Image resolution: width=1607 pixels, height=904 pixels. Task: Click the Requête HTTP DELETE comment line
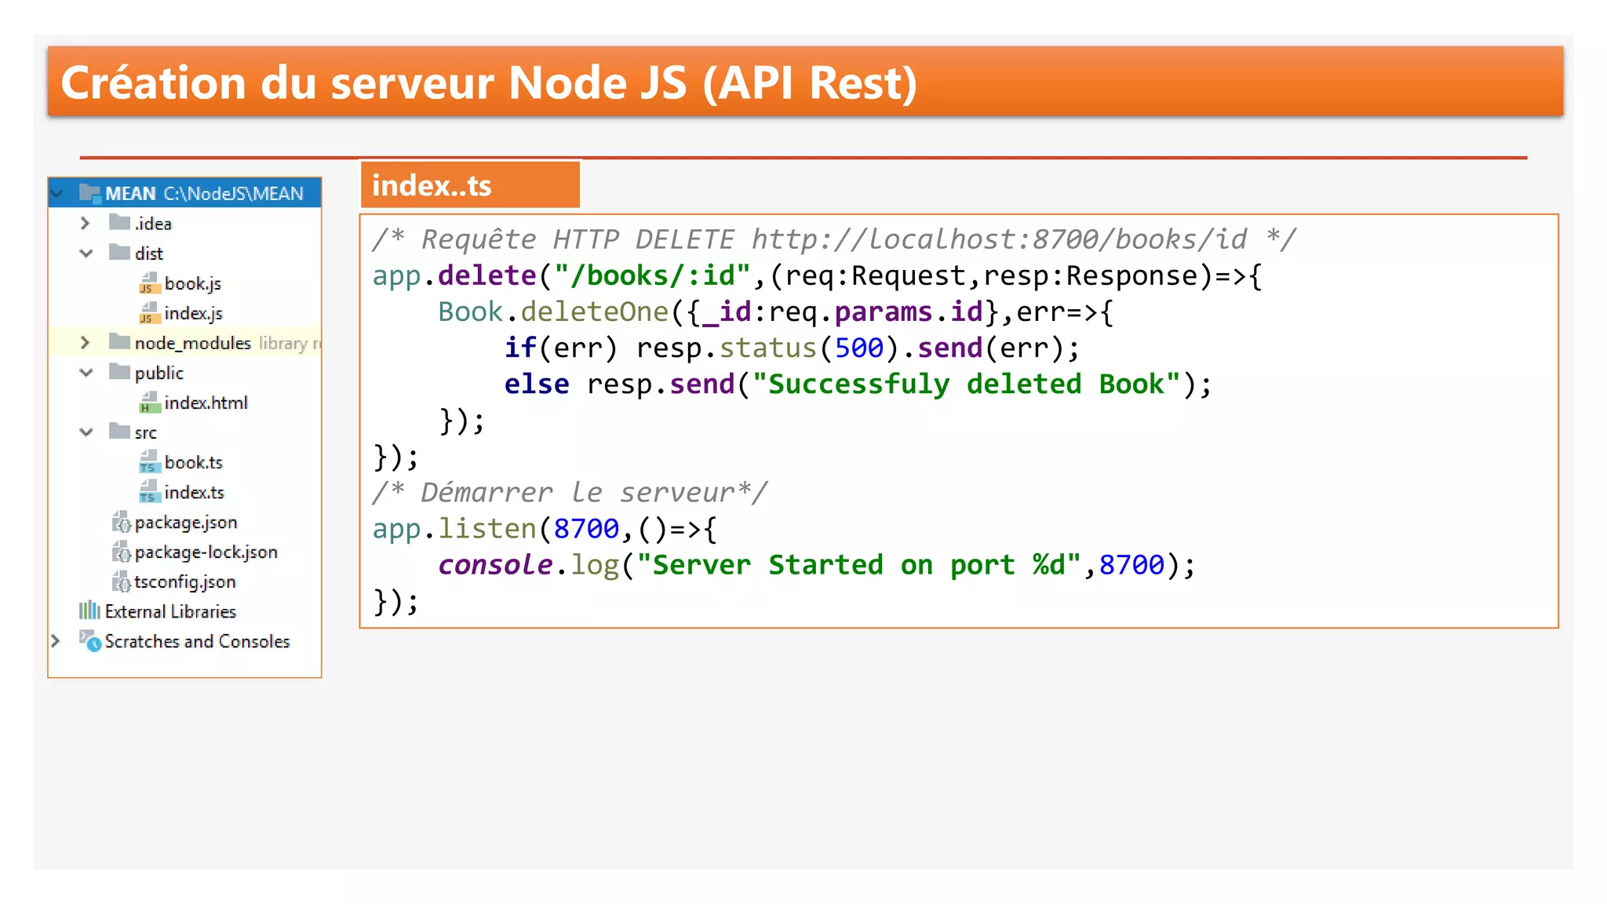[834, 239]
